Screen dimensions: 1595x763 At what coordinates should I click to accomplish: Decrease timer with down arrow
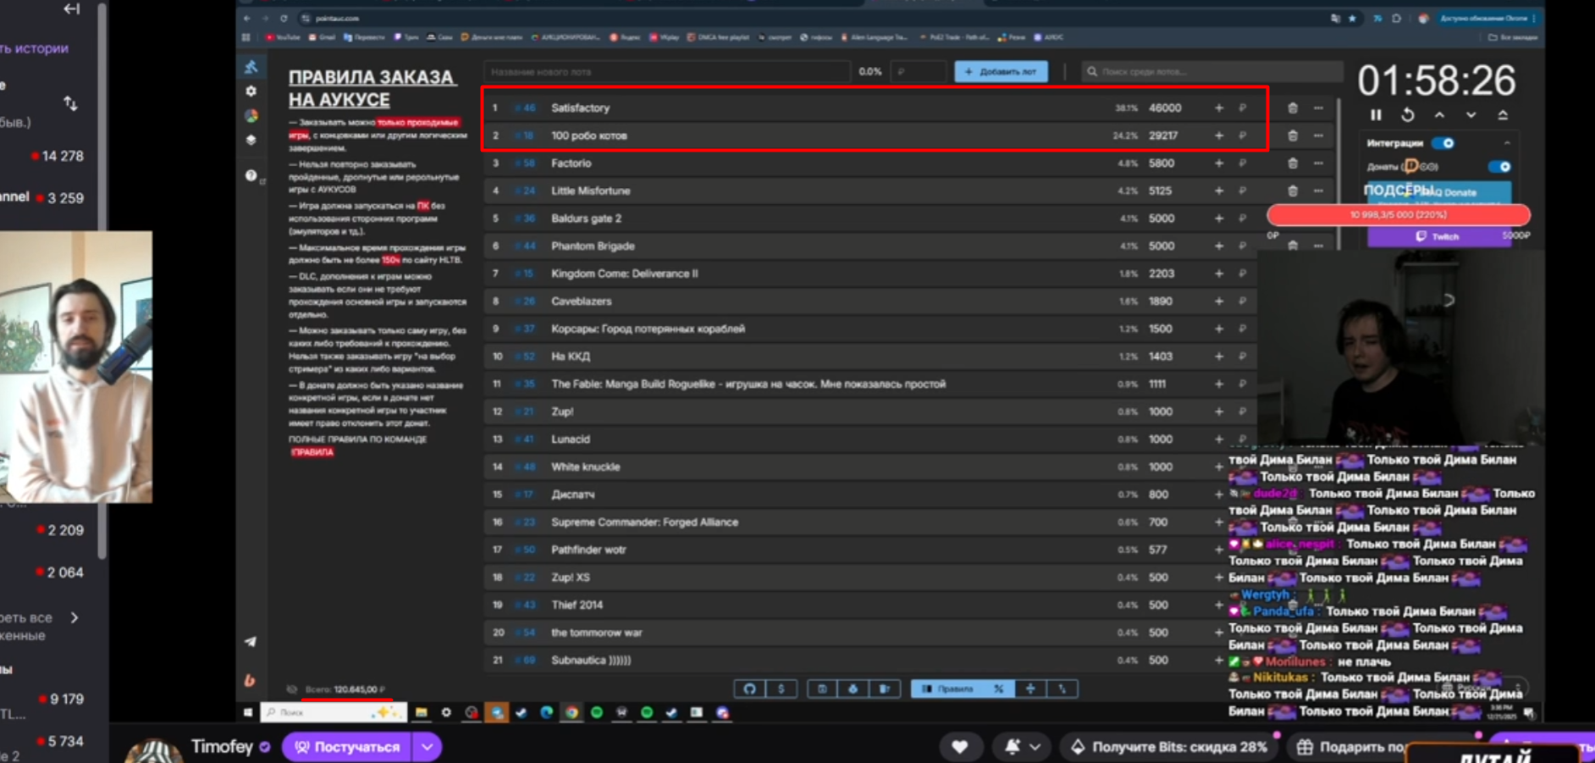(x=1471, y=115)
